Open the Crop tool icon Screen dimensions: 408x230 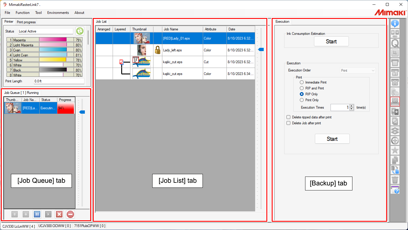(x=395, y=53)
